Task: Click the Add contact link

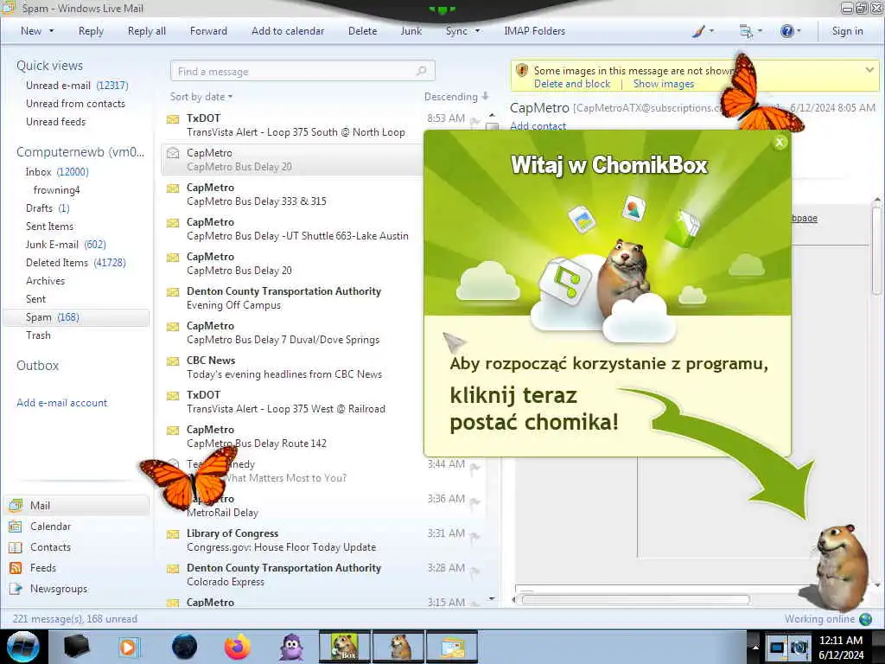Action: pyautogui.click(x=538, y=125)
